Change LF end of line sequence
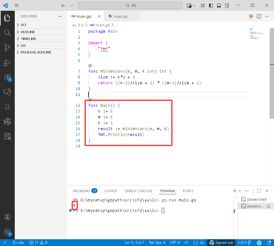The image size is (274, 246). (186, 243)
